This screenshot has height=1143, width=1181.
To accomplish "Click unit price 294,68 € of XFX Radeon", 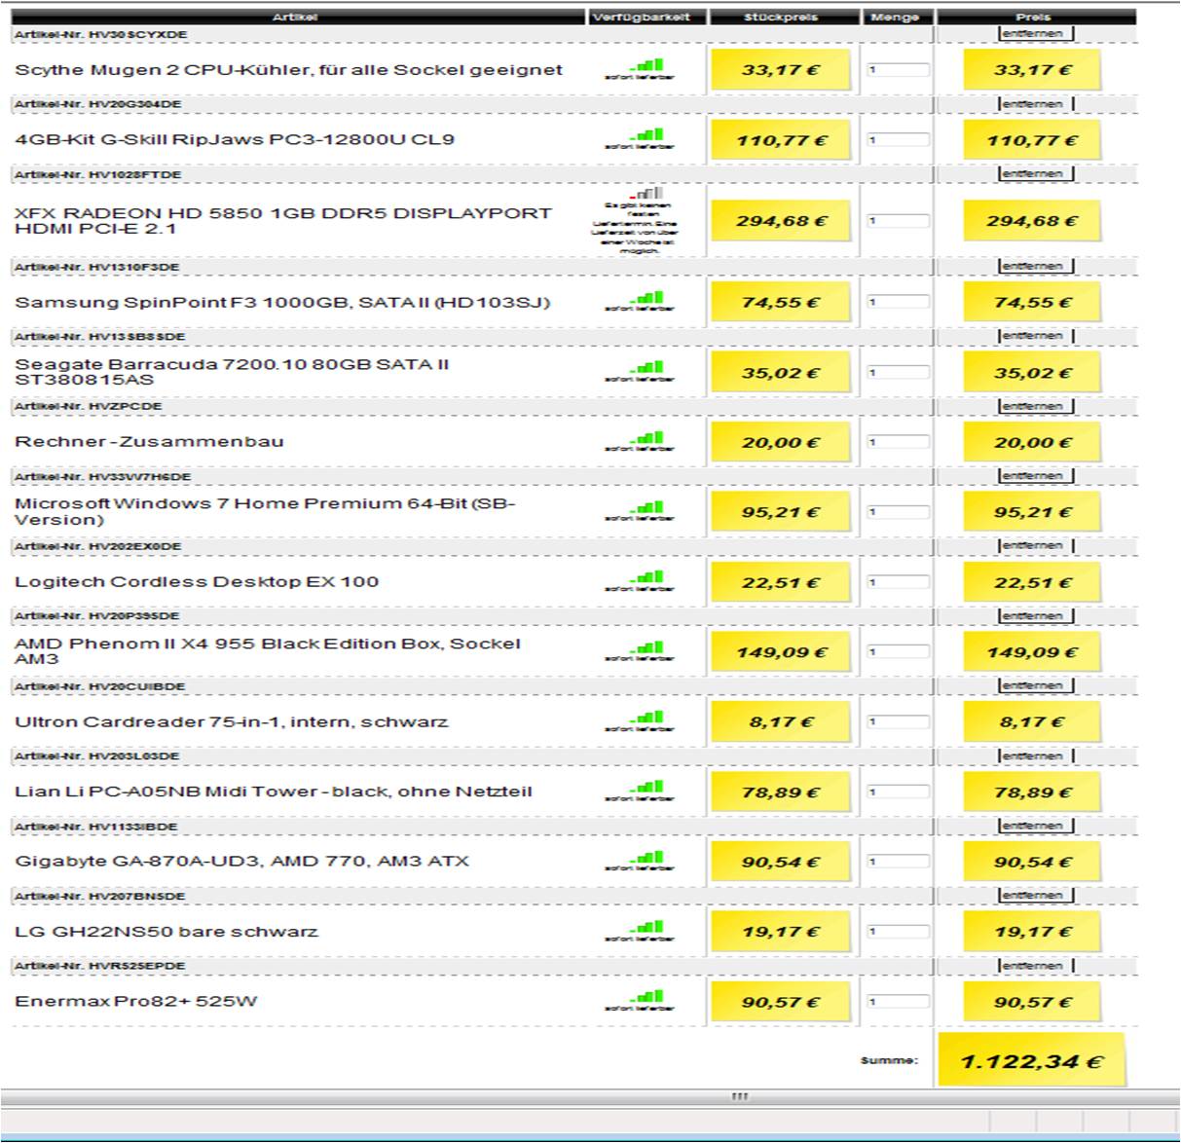I will (x=781, y=221).
